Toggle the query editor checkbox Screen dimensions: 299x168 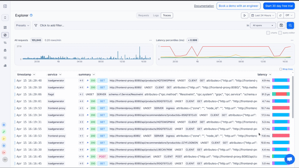click(x=280, y=33)
